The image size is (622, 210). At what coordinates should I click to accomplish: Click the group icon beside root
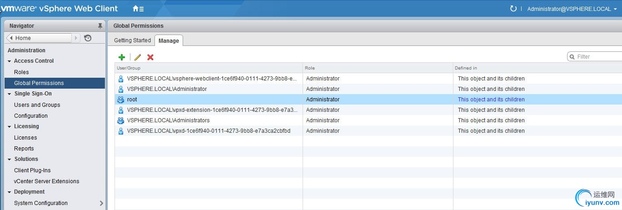(121, 100)
